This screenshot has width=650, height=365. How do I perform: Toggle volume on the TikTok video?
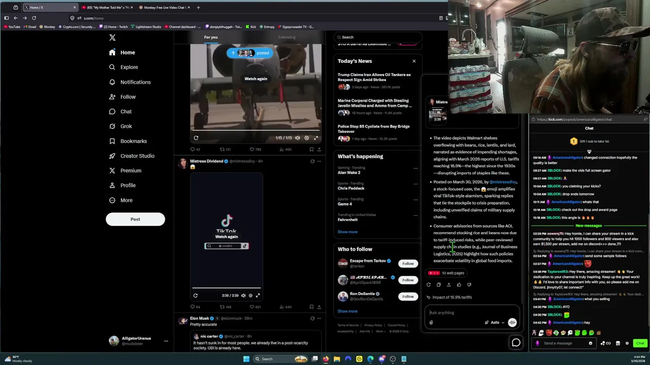point(243,296)
